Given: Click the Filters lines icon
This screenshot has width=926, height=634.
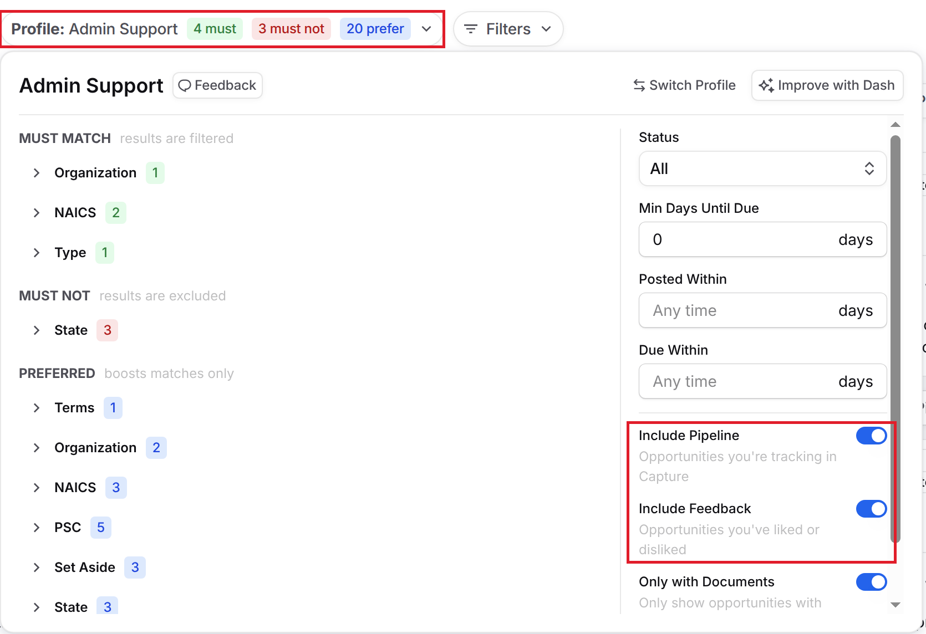Looking at the screenshot, I should (471, 29).
